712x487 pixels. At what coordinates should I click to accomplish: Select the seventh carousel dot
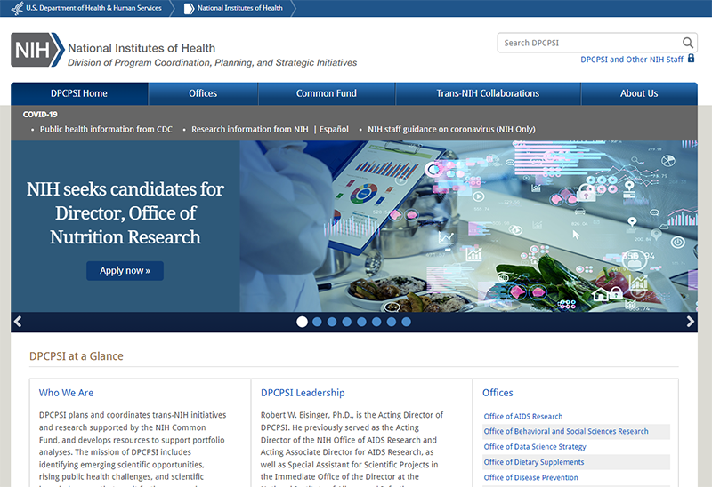coord(392,322)
